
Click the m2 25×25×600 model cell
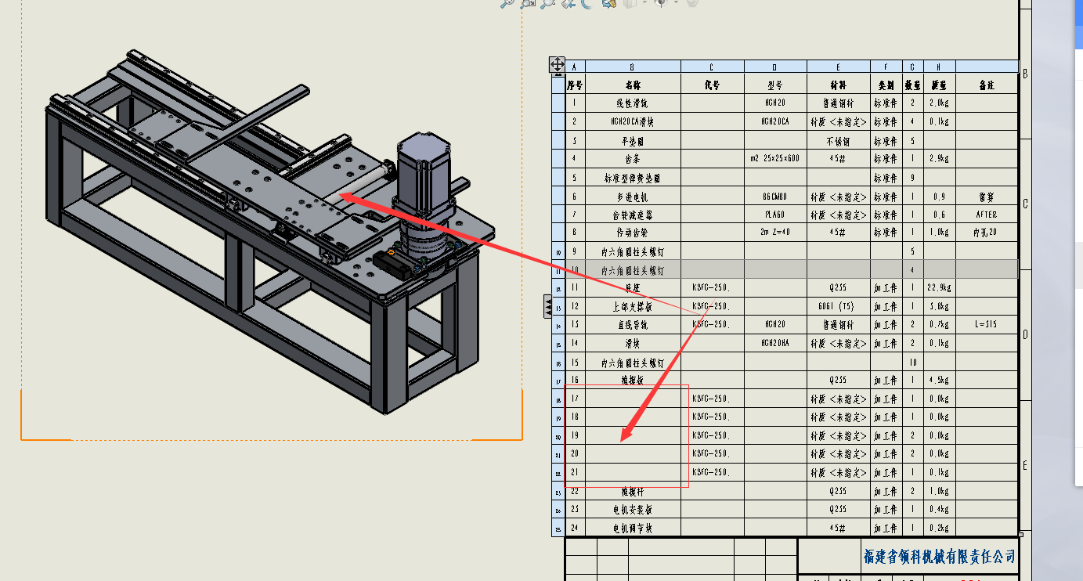(x=776, y=159)
